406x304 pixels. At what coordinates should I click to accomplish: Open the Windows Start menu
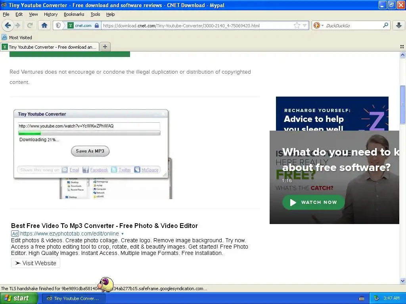pyautogui.click(x=19, y=298)
